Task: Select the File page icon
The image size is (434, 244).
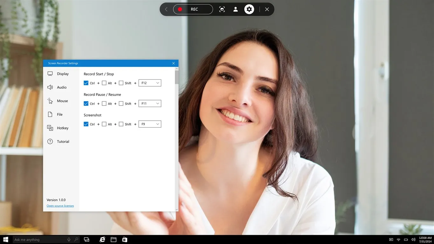Action: pyautogui.click(x=50, y=114)
